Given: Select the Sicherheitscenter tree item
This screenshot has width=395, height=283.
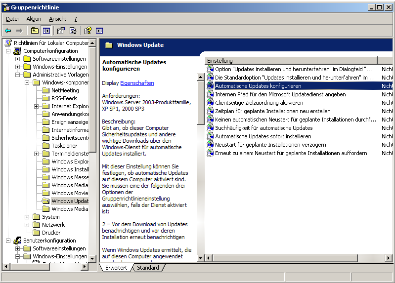Looking at the screenshot, I should 70,138.
